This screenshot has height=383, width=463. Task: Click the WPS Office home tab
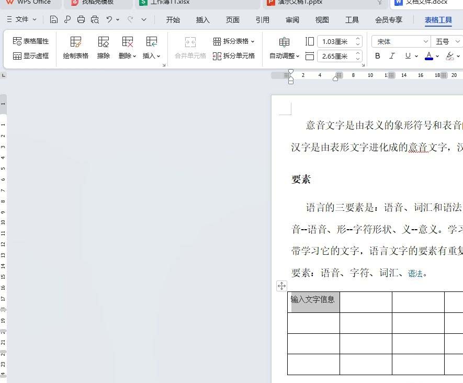tap(30, 3)
